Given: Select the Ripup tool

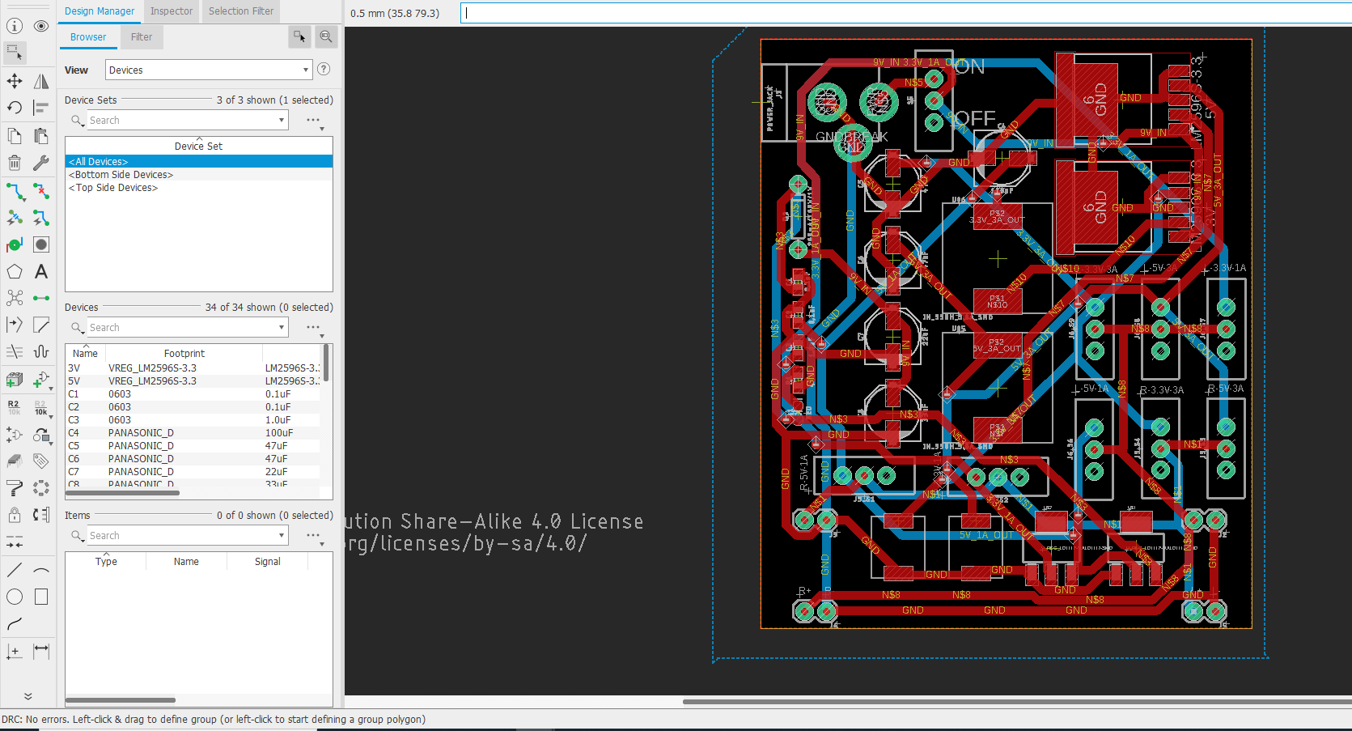Looking at the screenshot, I should coord(41,191).
